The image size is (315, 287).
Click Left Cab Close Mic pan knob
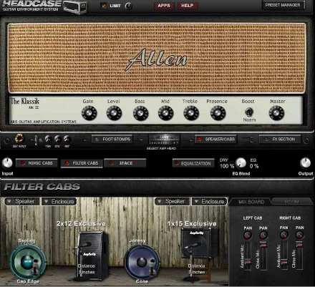(263, 235)
